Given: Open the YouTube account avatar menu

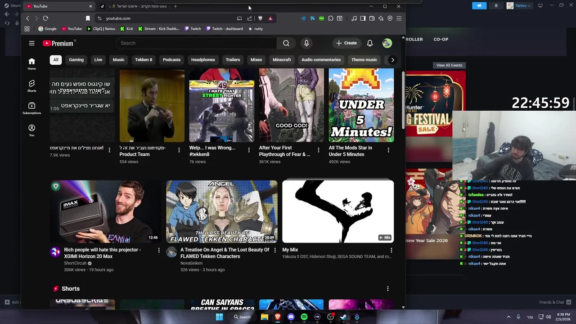Looking at the screenshot, I should 387,43.
